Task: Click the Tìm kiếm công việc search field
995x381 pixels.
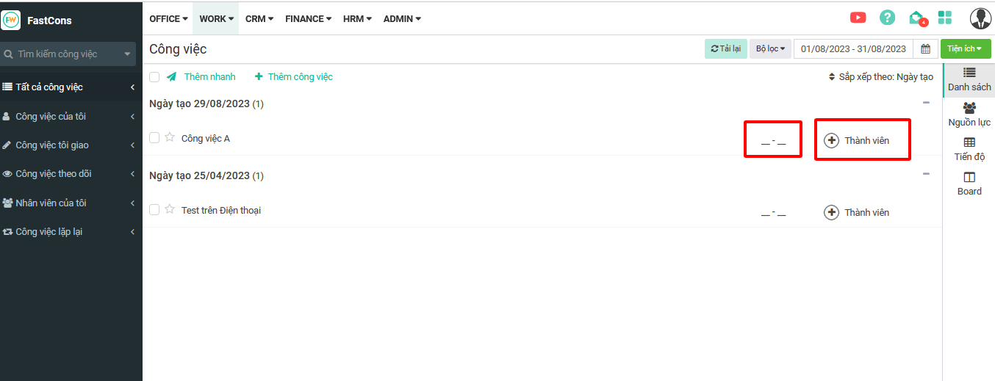Action: point(68,54)
